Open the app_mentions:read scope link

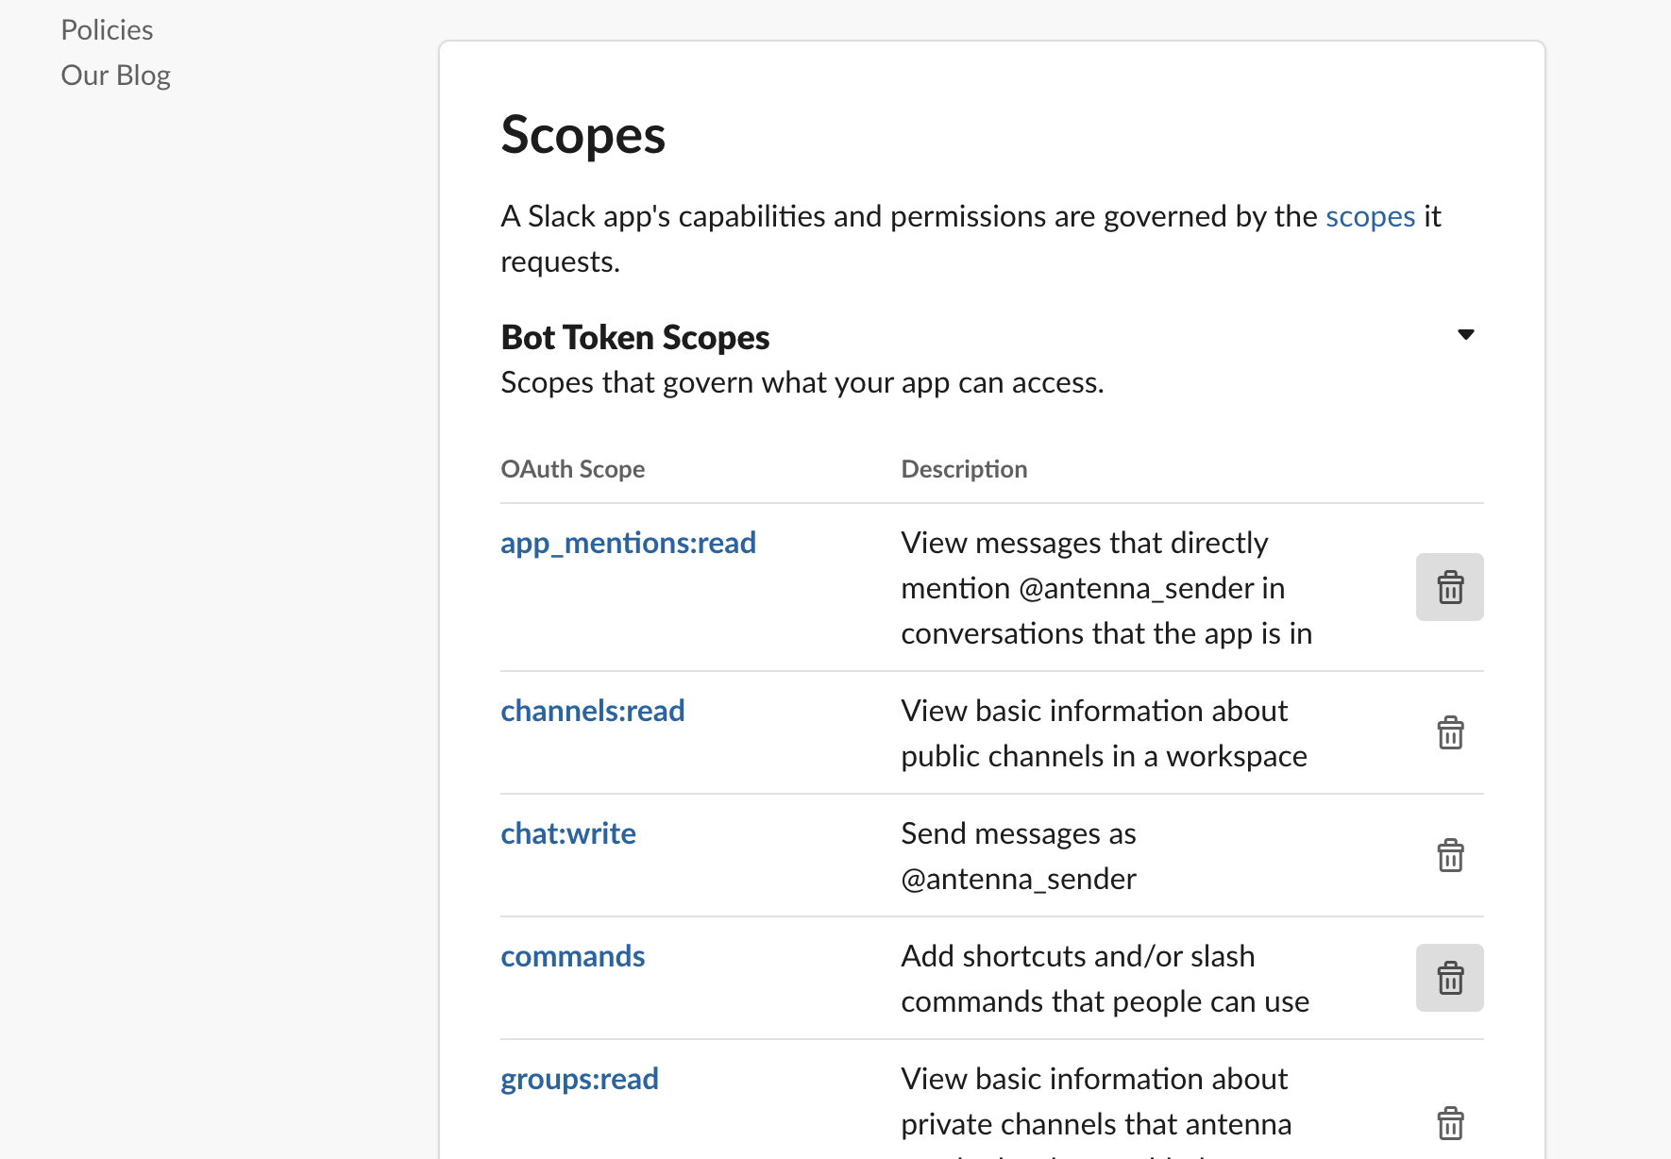628,543
